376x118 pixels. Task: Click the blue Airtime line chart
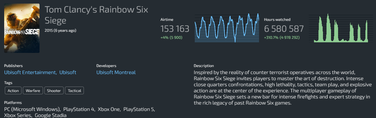tap(227, 28)
